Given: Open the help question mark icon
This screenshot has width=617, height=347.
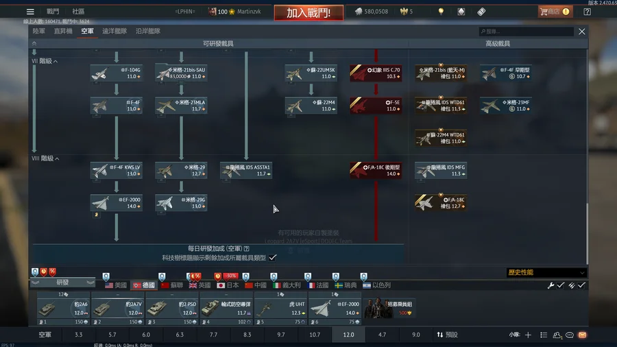Looking at the screenshot, I should click(587, 12).
